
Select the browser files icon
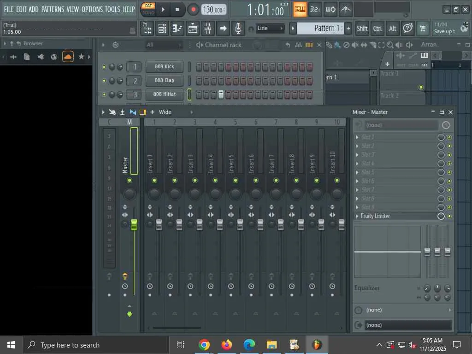tap(27, 57)
